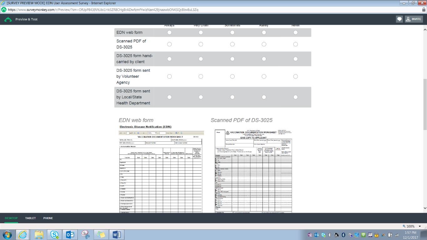This screenshot has width=427, height=240.
Task: Click the INVITE button
Action: coord(414,19)
